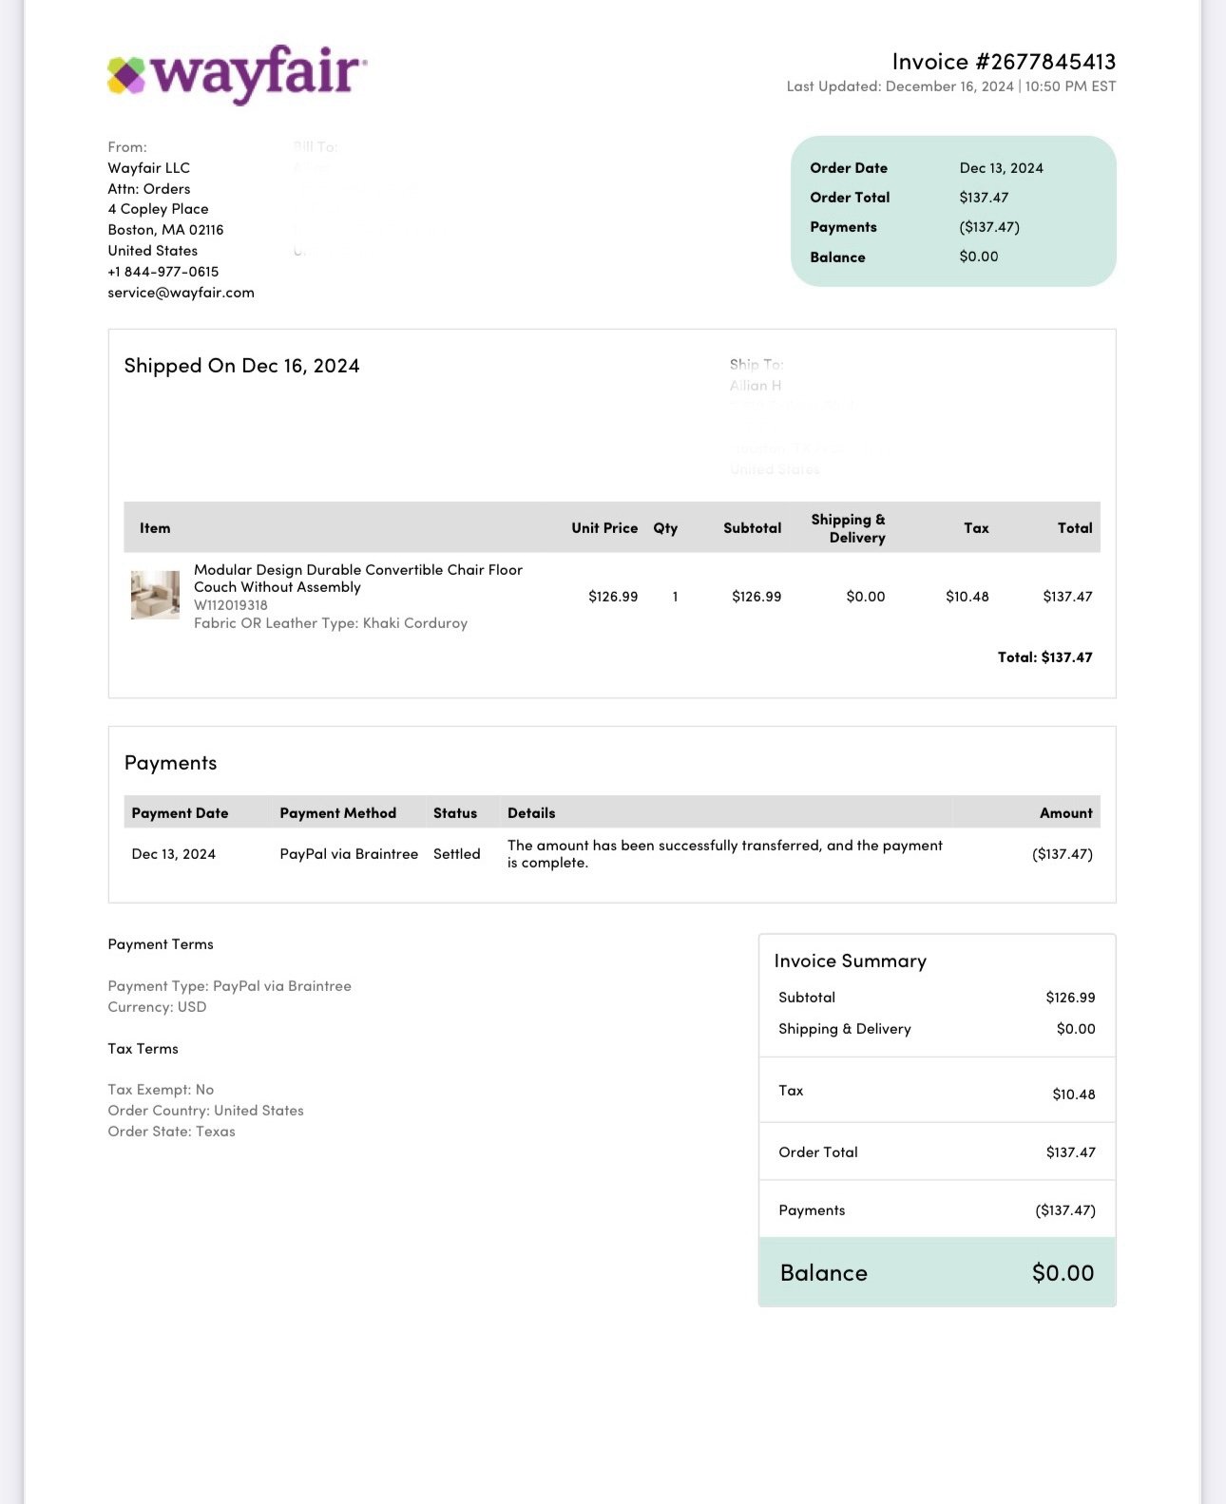The width and height of the screenshot is (1226, 1504).
Task: Click the Qty column header
Action: [665, 528]
